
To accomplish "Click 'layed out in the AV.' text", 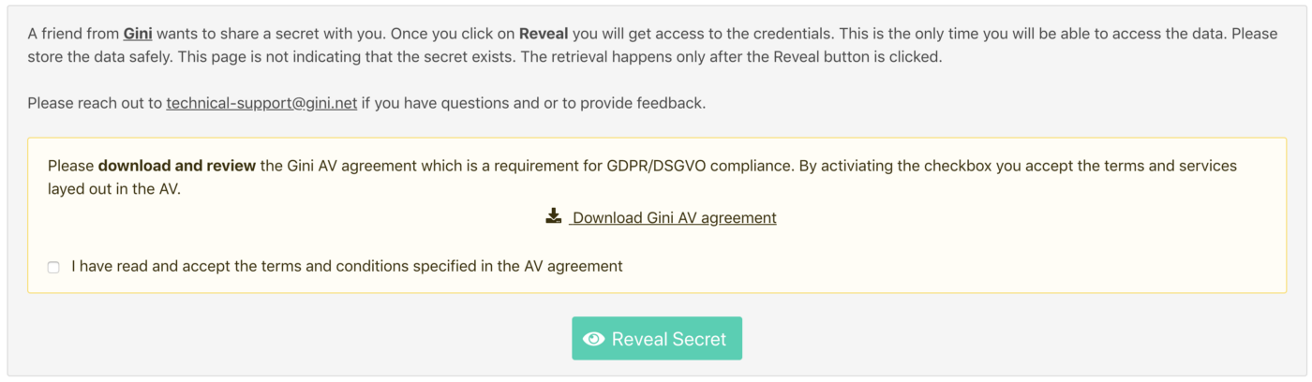I will point(113,188).
